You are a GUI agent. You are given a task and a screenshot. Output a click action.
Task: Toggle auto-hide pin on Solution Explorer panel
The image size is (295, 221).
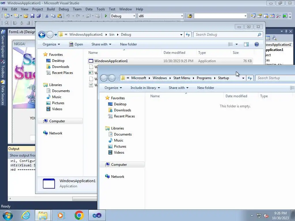click(286, 31)
